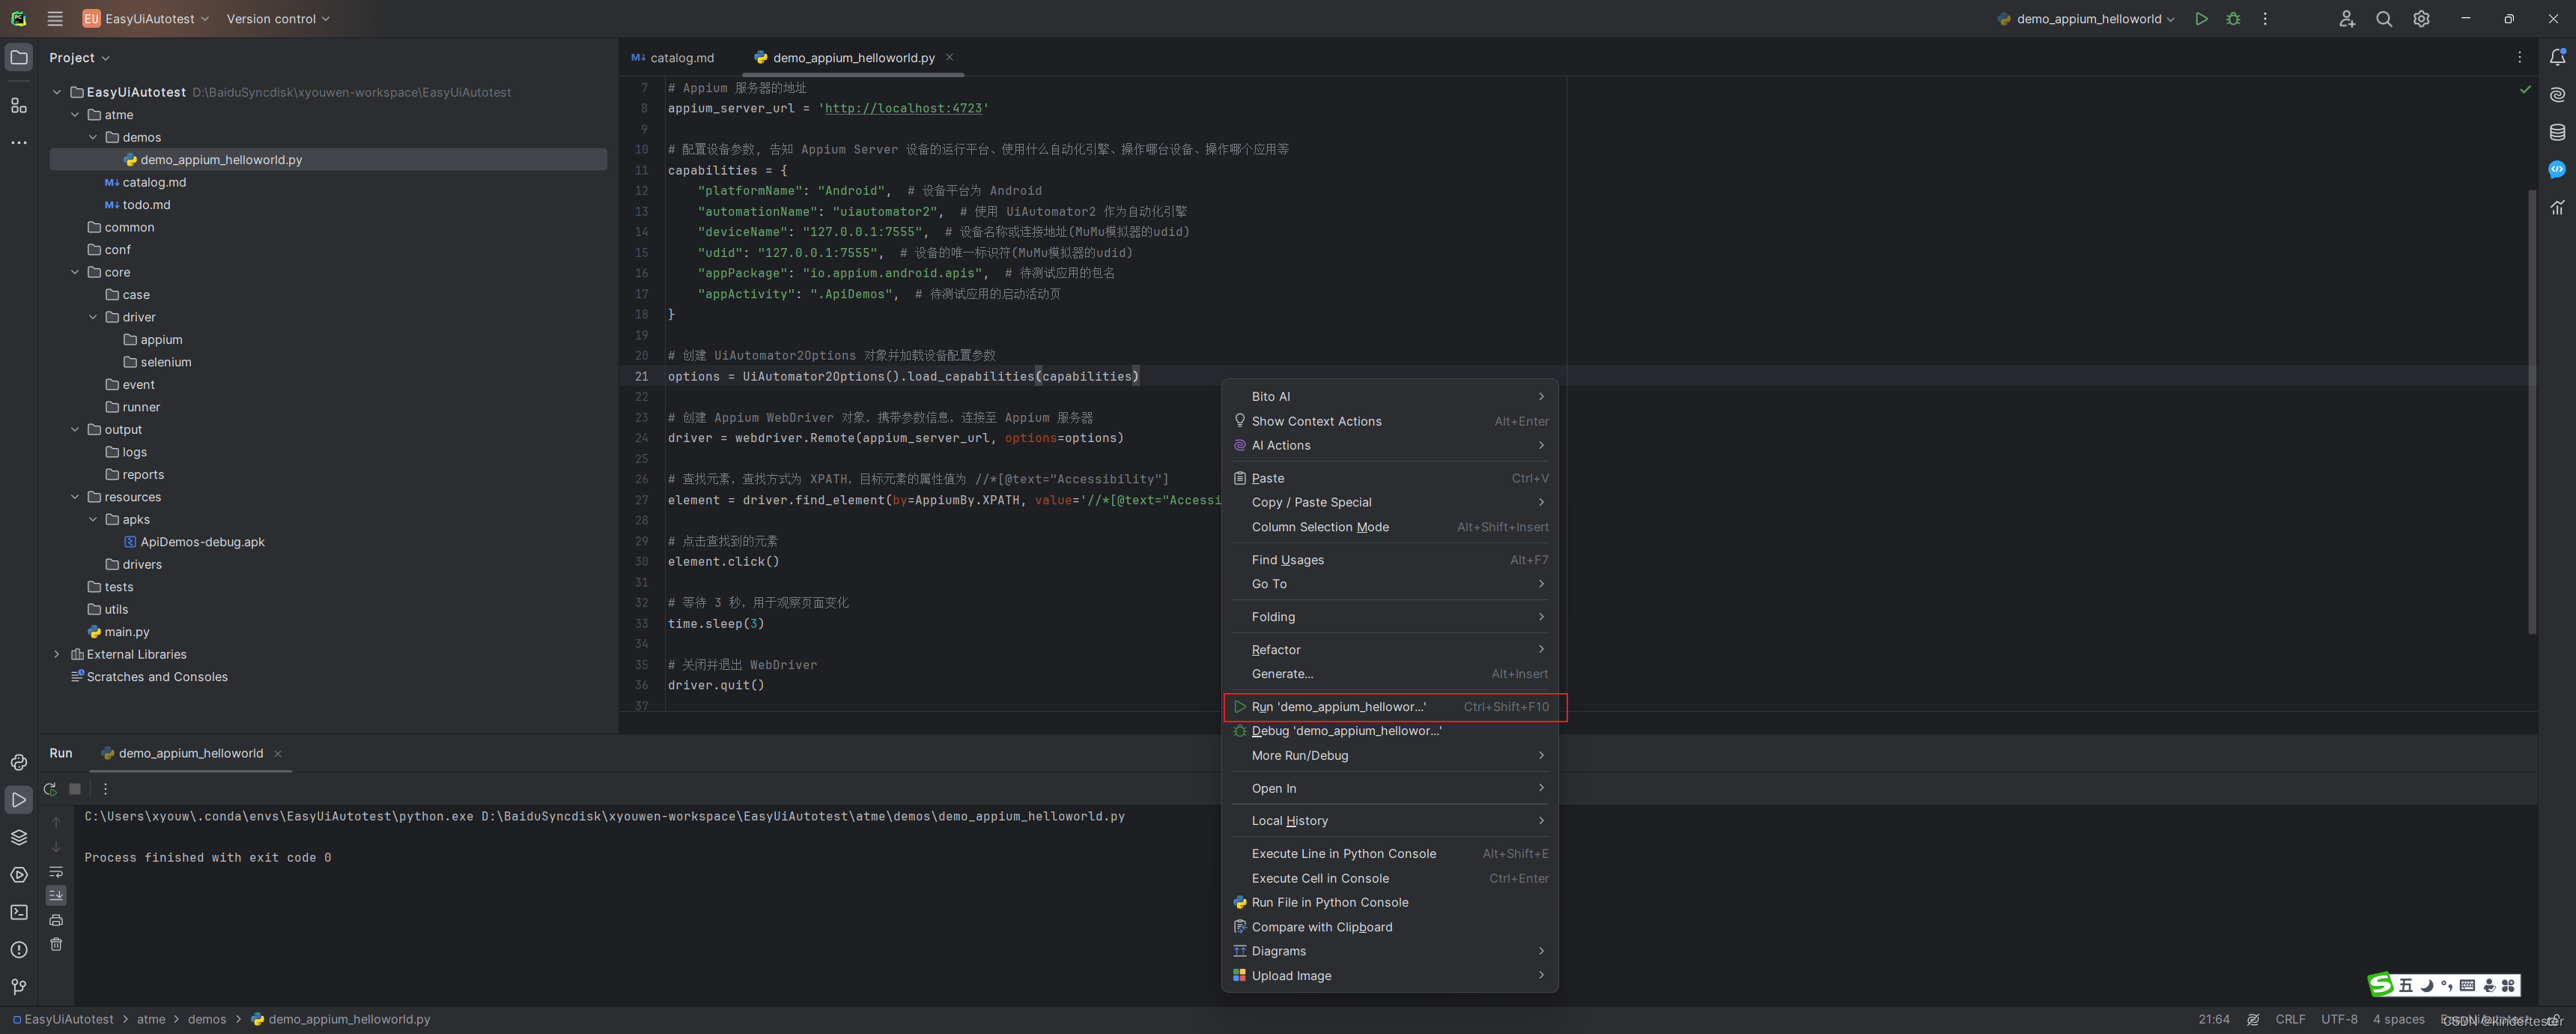Toggle soft-wrap in the Run console
Screen dimensions: 2576x1034
coord(56,872)
